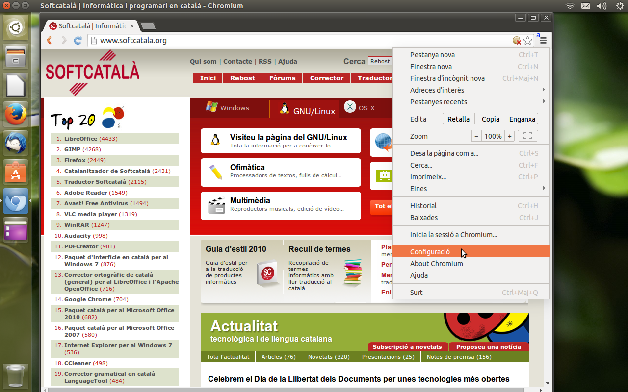The height and width of the screenshot is (392, 628).
Task: Click the Cerca search field
Action: [380, 61]
